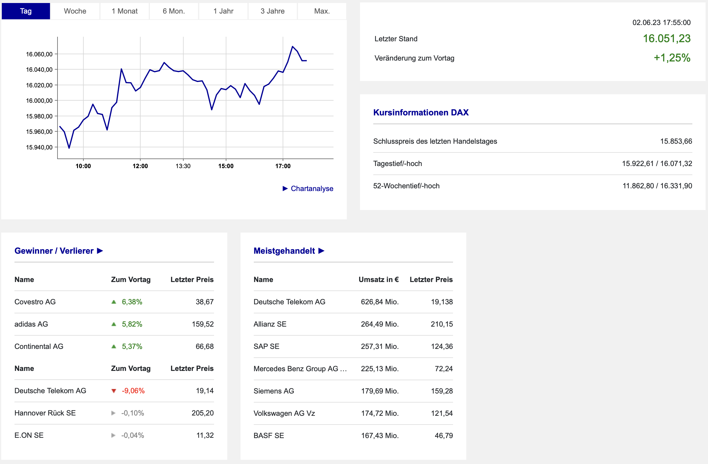Open Siemens AG in Meistgehandelt
This screenshot has height=464, width=708.
pyautogui.click(x=274, y=391)
